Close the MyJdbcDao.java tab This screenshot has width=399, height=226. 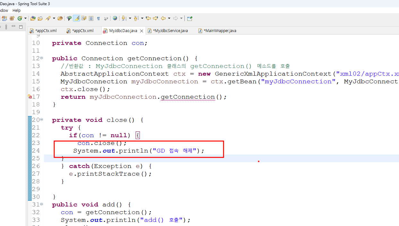coord(141,31)
